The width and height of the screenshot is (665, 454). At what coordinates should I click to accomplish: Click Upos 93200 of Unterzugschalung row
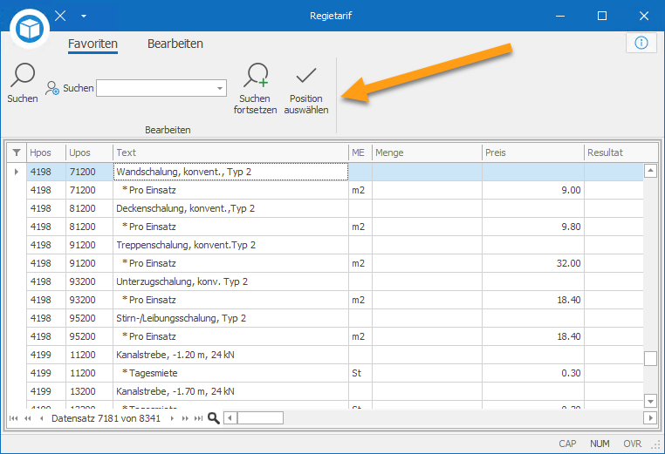(x=90, y=281)
